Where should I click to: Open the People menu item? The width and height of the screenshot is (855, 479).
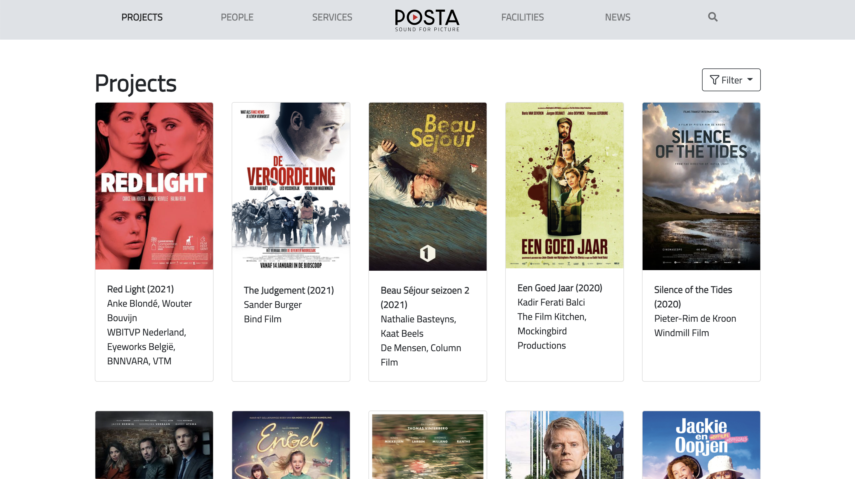tap(237, 17)
